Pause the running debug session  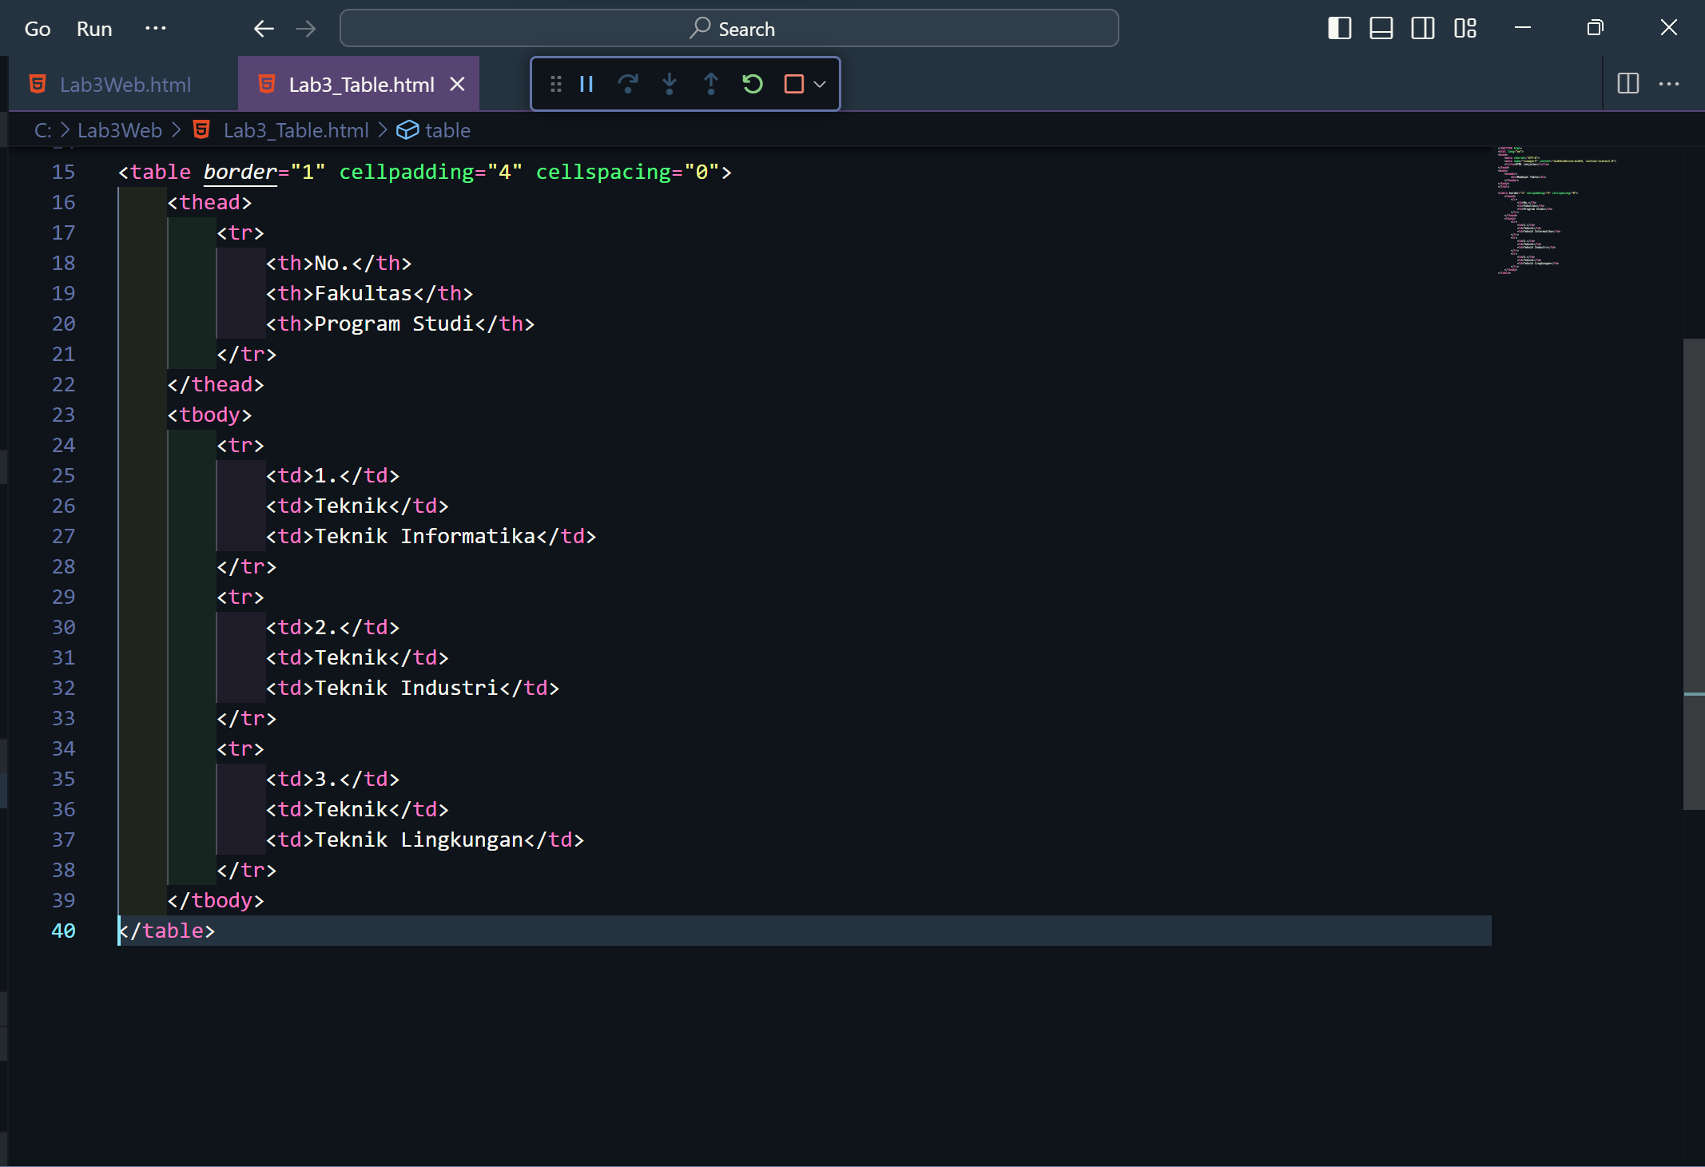[586, 84]
